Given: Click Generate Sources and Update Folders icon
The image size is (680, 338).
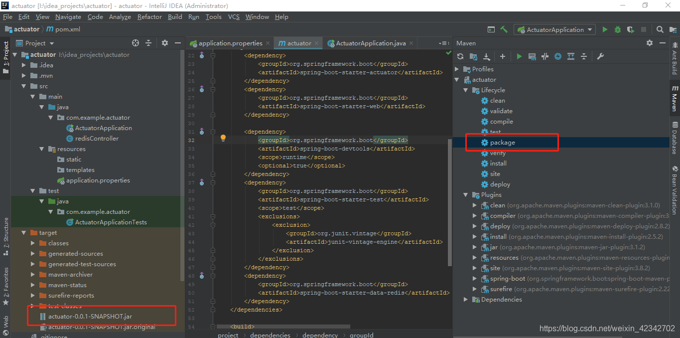Looking at the screenshot, I should (473, 56).
